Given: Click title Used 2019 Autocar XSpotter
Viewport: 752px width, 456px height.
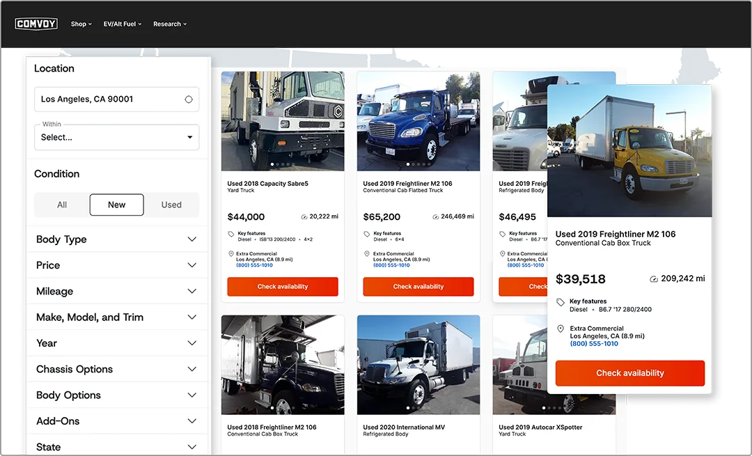Looking at the screenshot, I should click(540, 427).
